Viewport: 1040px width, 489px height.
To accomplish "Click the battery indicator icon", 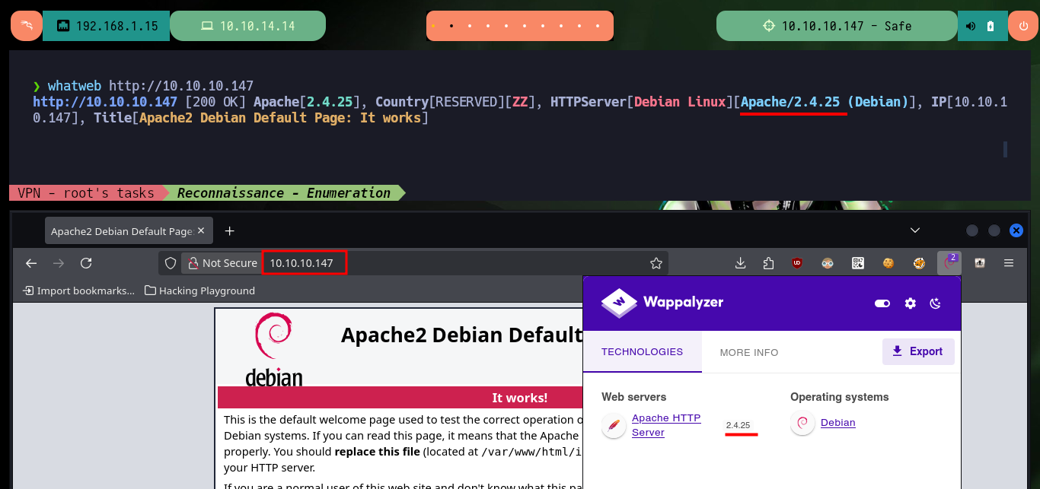I will [x=991, y=26].
